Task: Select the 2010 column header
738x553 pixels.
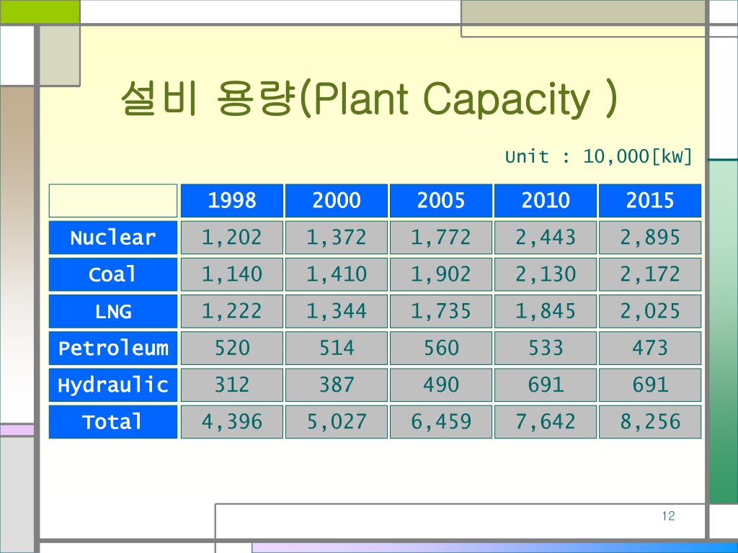Action: pyautogui.click(x=546, y=201)
